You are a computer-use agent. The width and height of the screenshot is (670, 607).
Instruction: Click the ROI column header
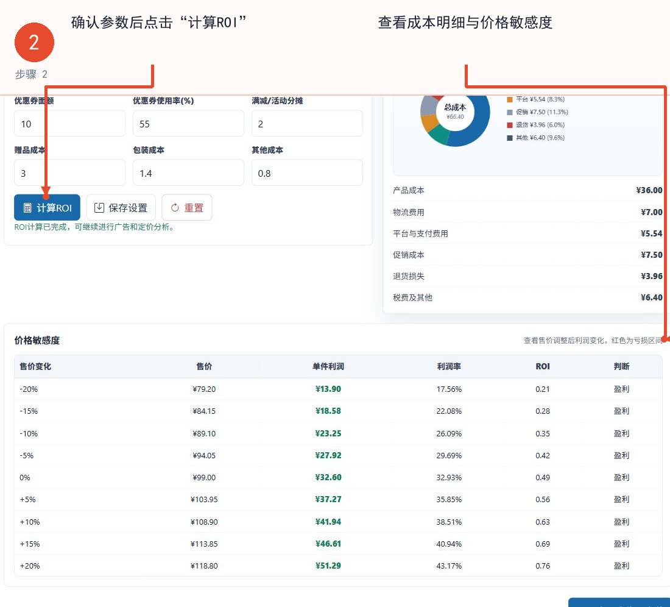coord(543,366)
